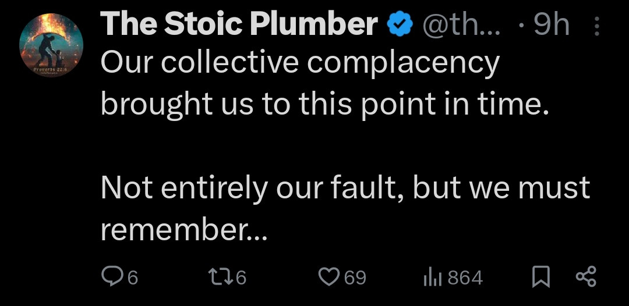Click the reply count of 6
This screenshot has width=629, height=306.
tap(132, 278)
